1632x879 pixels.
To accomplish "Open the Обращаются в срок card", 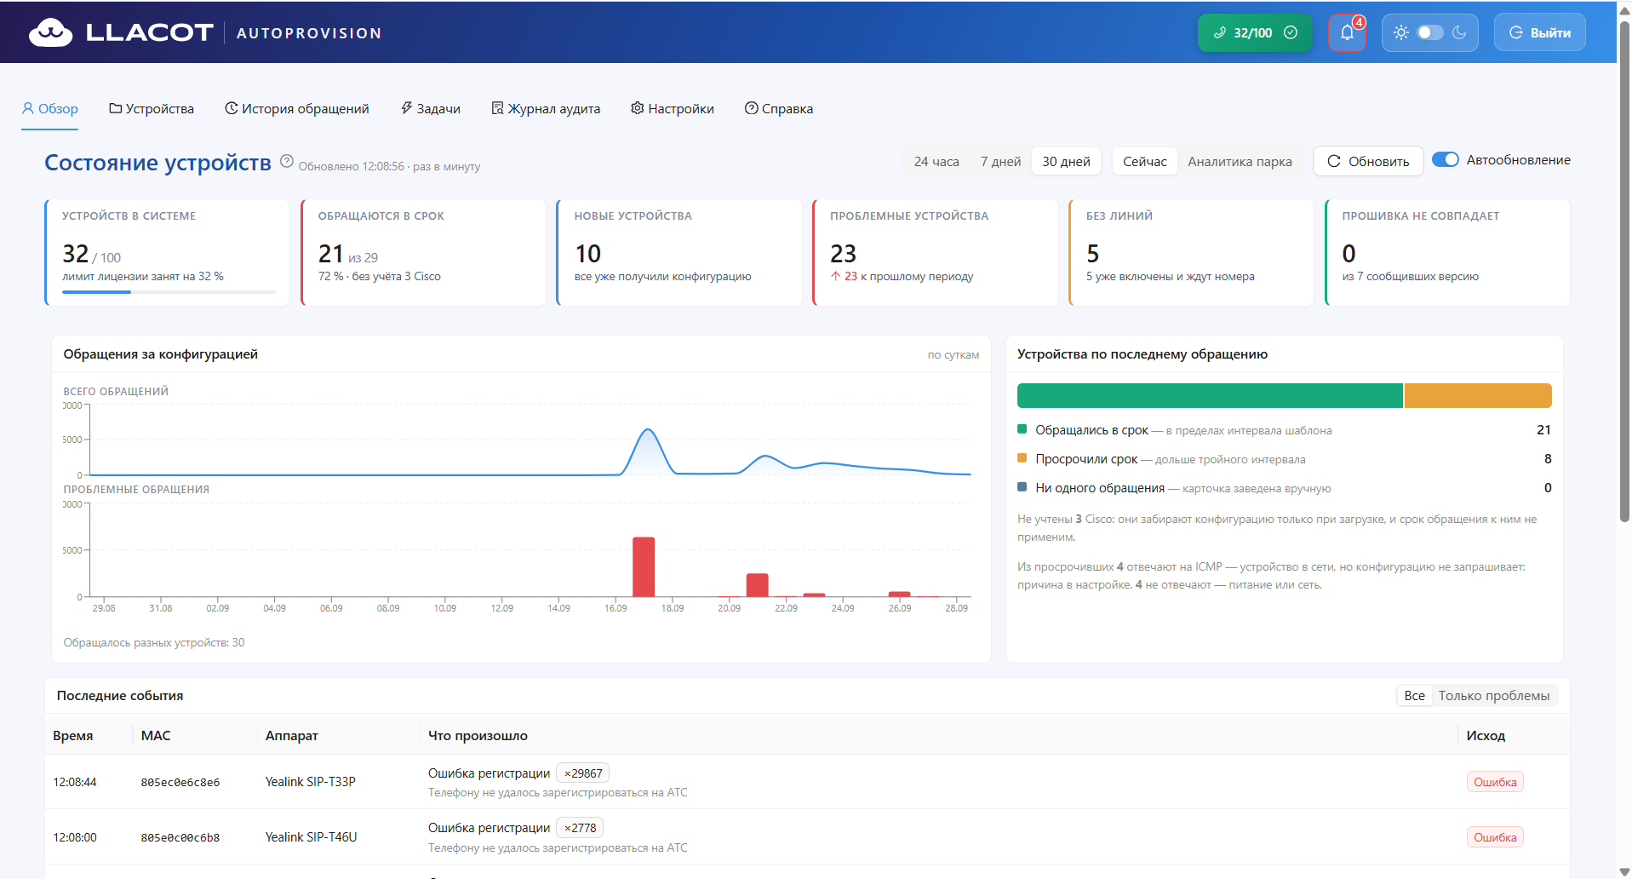I will [x=423, y=252].
